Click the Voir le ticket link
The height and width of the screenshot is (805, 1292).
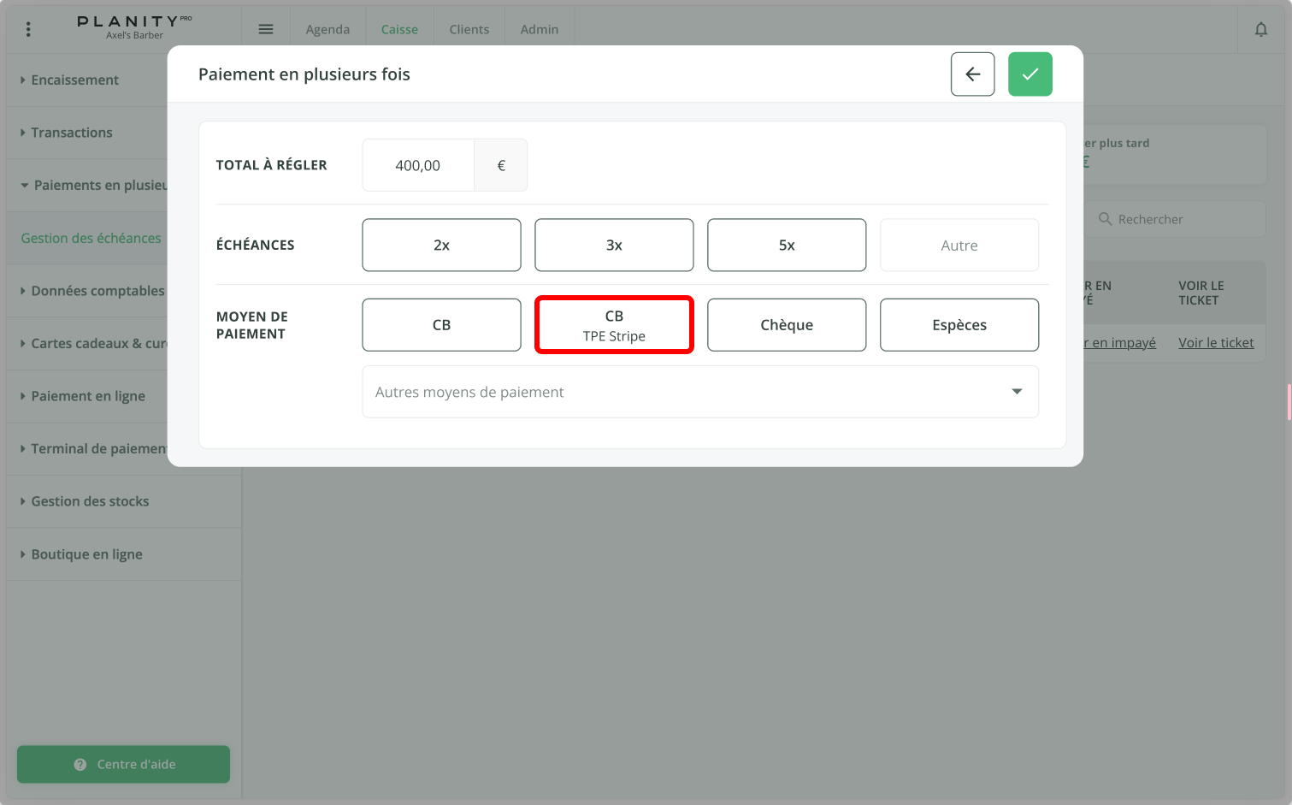point(1215,343)
